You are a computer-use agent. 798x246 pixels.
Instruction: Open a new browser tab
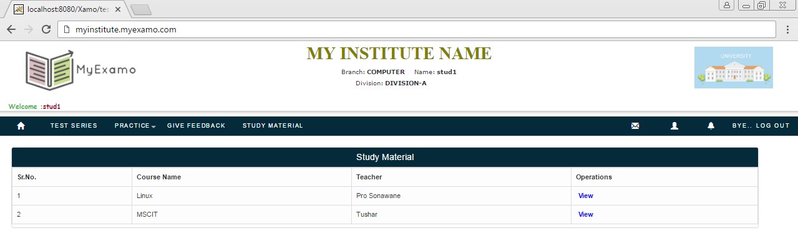click(x=142, y=9)
